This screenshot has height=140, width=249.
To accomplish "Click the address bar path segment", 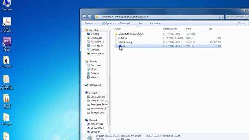I will [124, 17].
